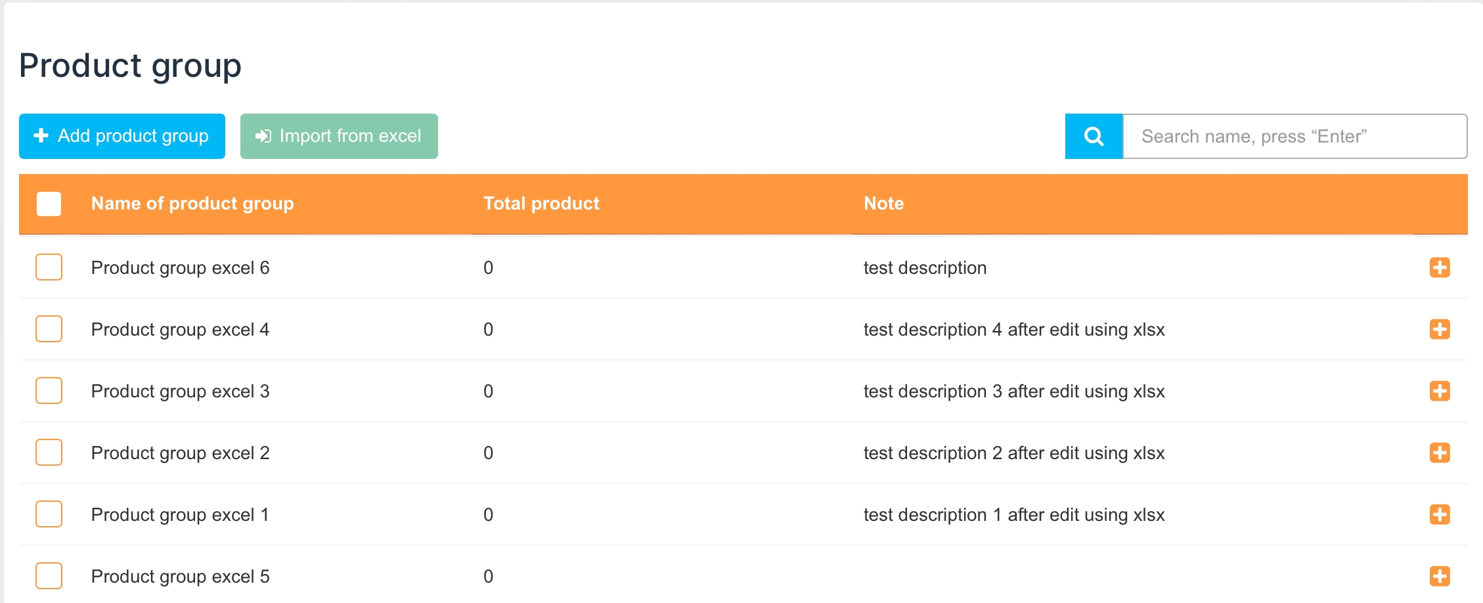Expand row for Product group excel 3
This screenshot has width=1483, height=603.
pos(1439,391)
